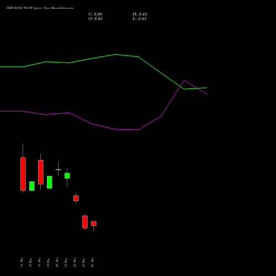
Task: Select the "26 May" date label
Action: [92, 262]
